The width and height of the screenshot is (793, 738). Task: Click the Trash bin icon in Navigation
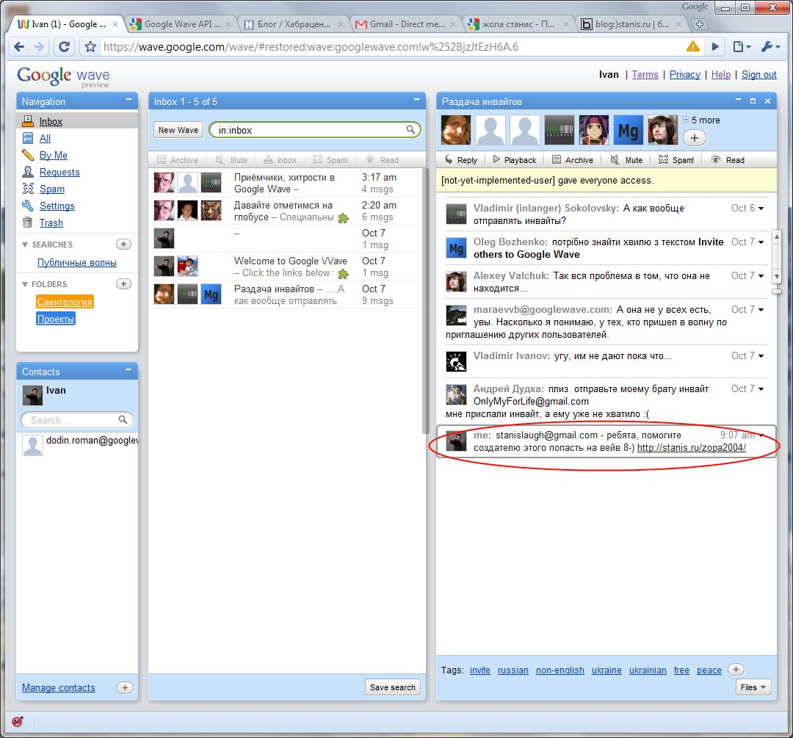(28, 223)
